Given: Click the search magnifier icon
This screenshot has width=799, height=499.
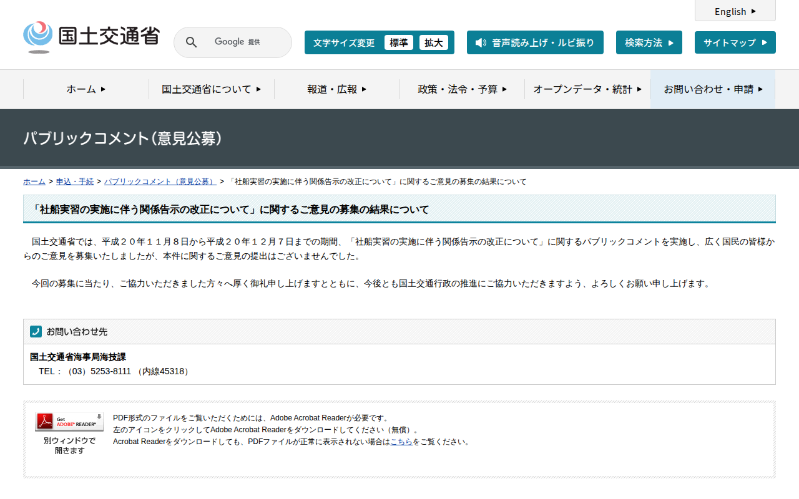Looking at the screenshot, I should (192, 42).
